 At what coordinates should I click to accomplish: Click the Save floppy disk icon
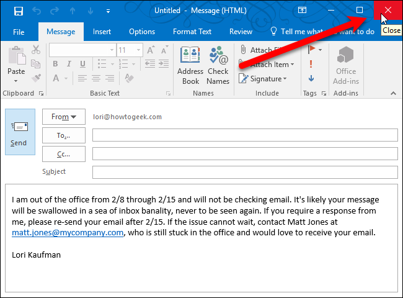click(19, 11)
